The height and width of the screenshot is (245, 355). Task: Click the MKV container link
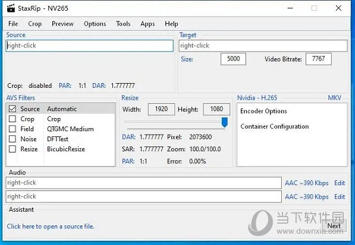tap(334, 98)
